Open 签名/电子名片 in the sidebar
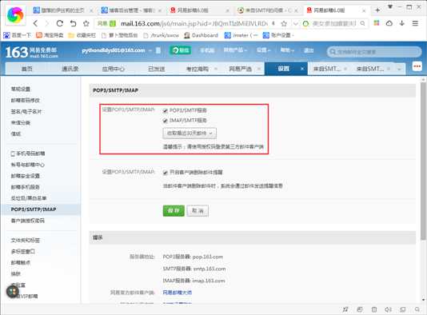 [x=26, y=112]
